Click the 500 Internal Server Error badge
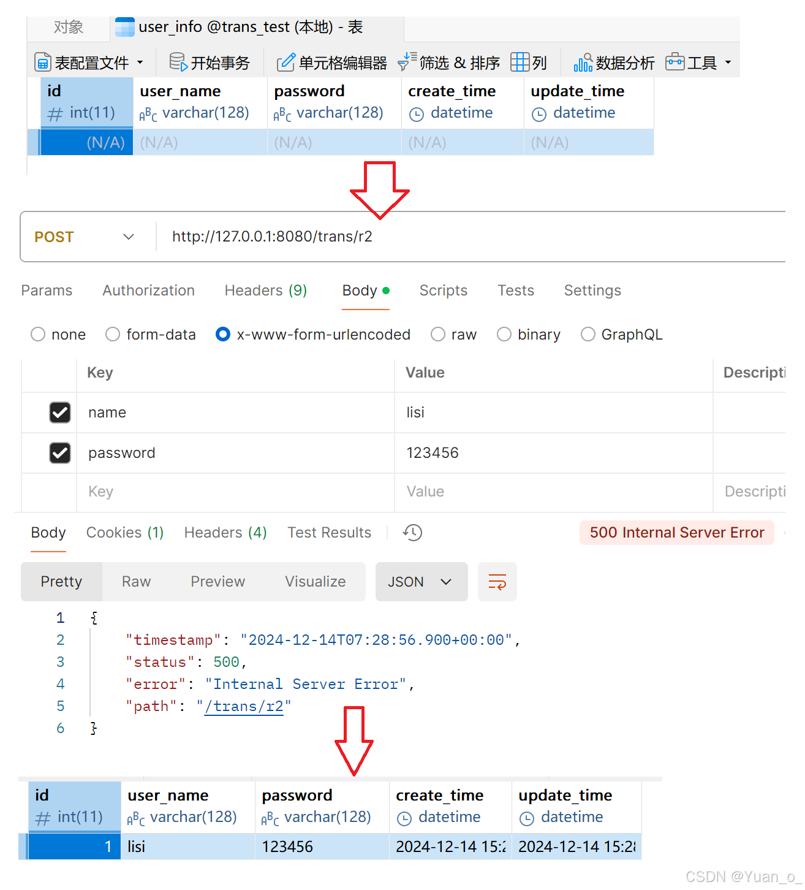This screenshot has width=805, height=890. 675,532
